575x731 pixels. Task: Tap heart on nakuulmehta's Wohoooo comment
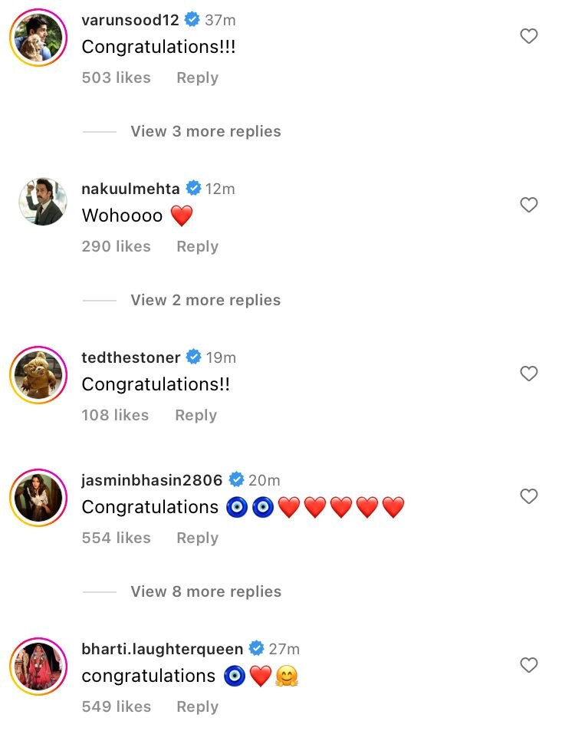pos(529,205)
